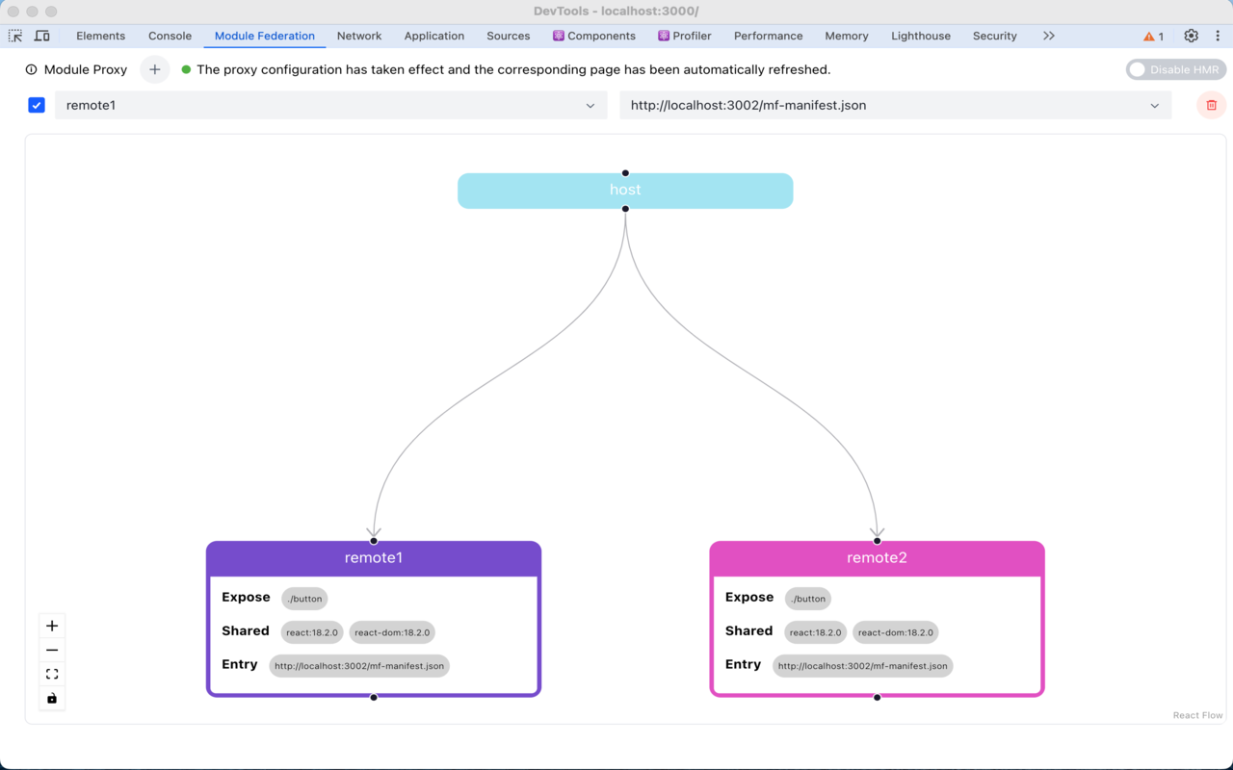
Task: Open the manifest URL dropdown
Action: point(895,105)
